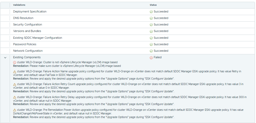256x123 pixels.
Task: Select the Versions and Bundles row label
Action: 27,31
